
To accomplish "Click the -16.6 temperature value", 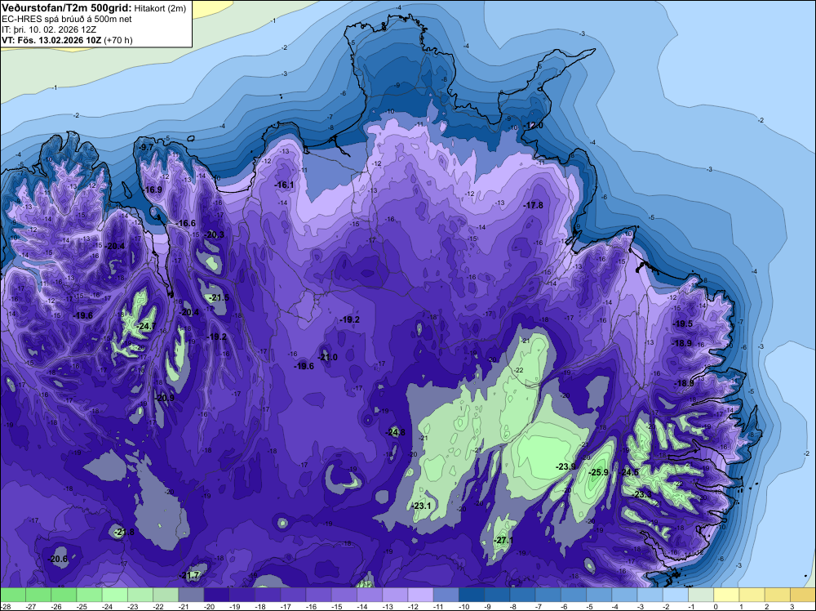I will click(186, 224).
